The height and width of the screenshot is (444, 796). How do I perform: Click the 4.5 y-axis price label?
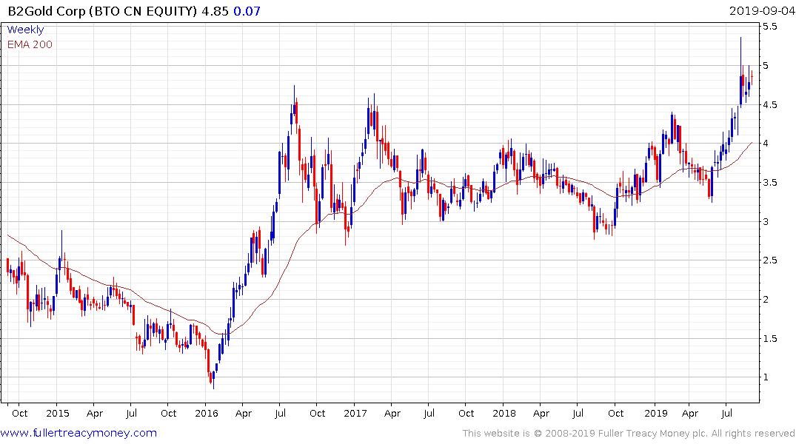(769, 104)
